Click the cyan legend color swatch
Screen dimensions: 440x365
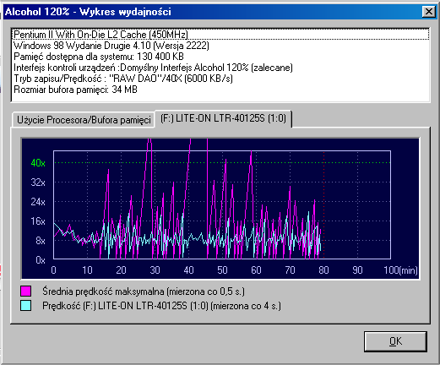click(25, 306)
